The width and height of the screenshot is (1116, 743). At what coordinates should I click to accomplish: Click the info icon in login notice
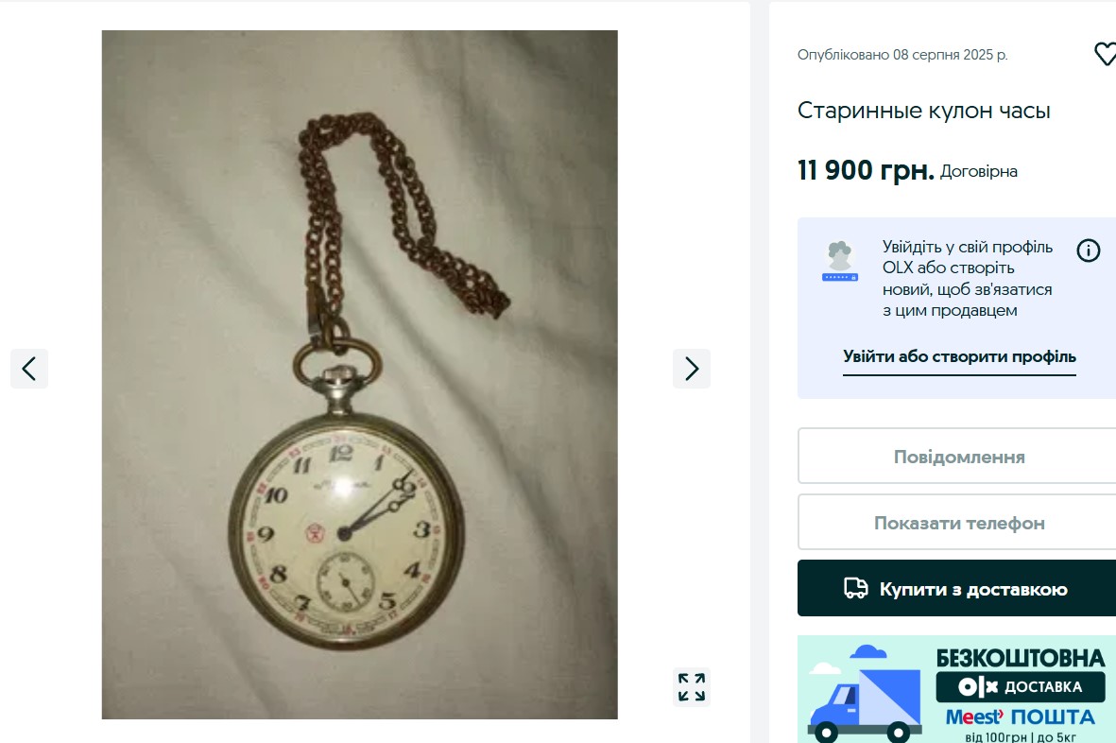coord(1089,251)
